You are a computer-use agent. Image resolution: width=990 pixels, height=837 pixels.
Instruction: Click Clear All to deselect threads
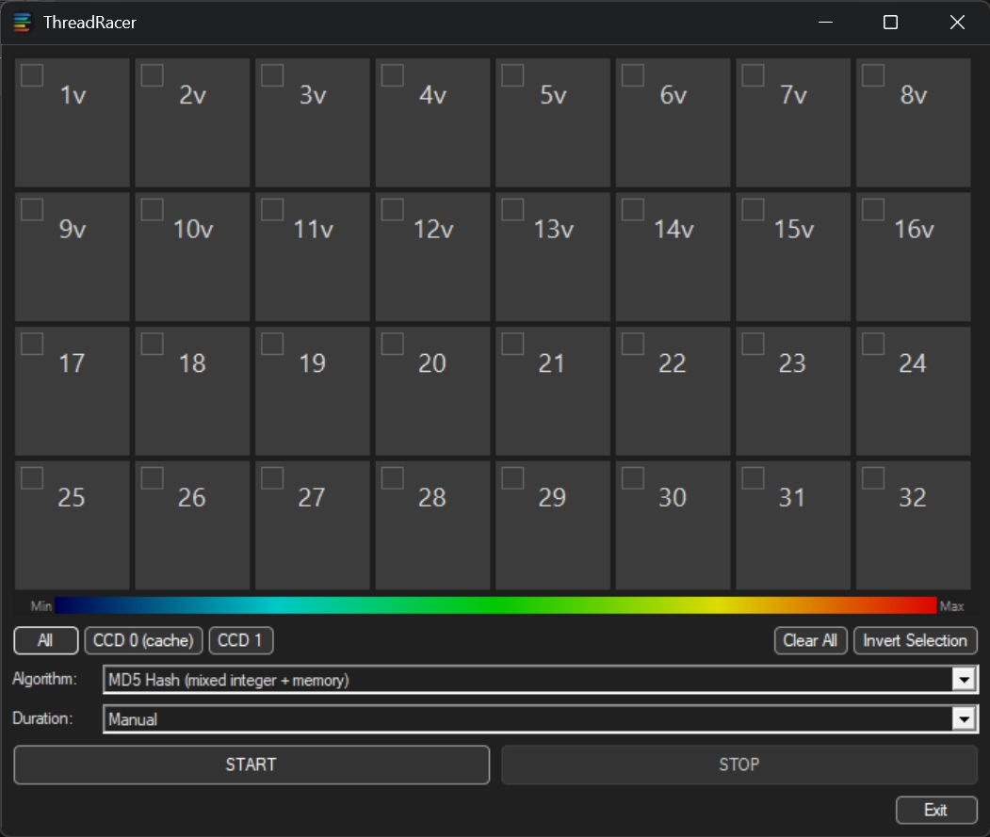(x=810, y=641)
